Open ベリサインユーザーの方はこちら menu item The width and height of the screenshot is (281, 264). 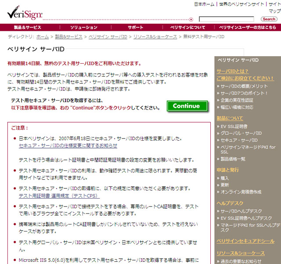coord(248,27)
